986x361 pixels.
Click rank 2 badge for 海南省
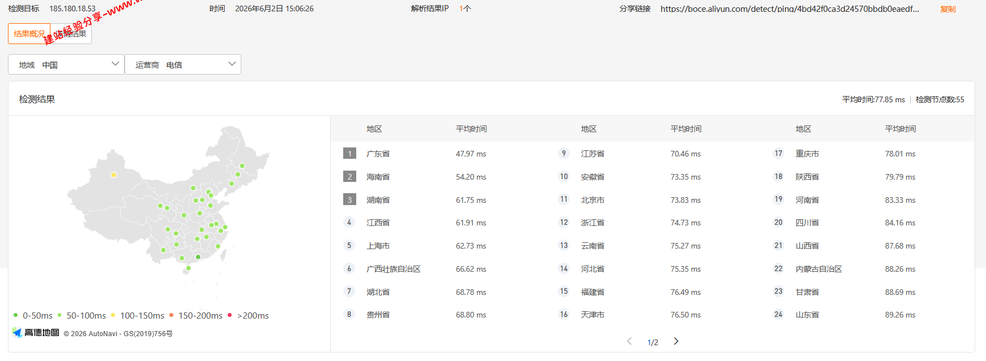tap(349, 177)
